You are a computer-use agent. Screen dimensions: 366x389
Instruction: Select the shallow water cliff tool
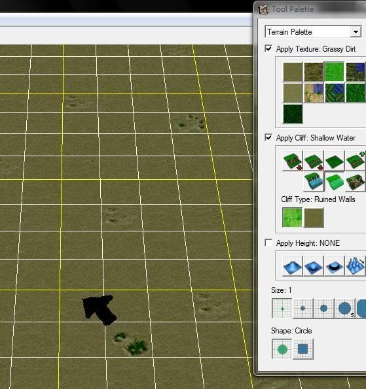pos(314,182)
